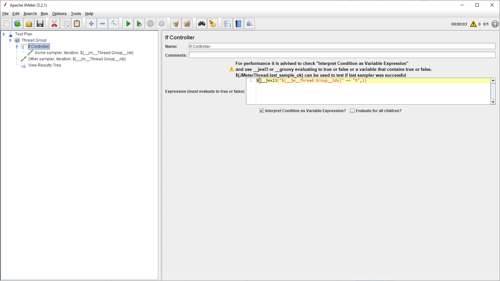
Task: Expand all tree nodes with the plus icon
Action: click(x=91, y=24)
